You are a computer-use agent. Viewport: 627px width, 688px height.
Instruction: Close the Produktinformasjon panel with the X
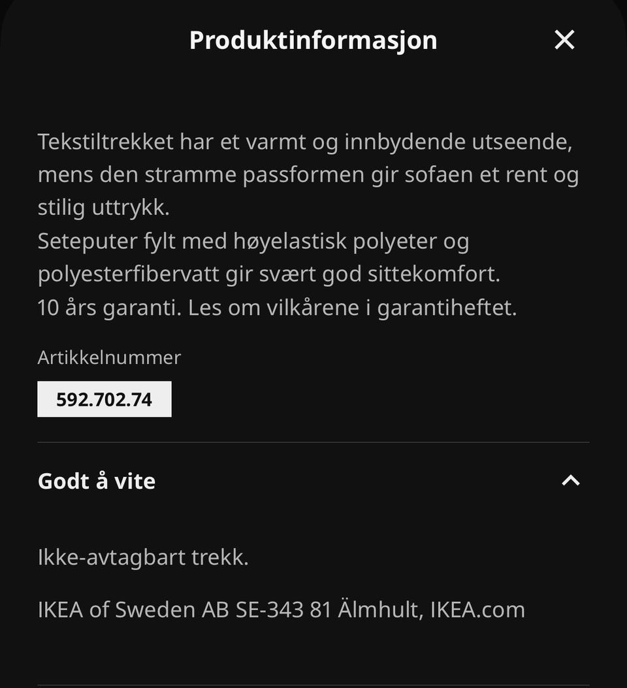pyautogui.click(x=564, y=40)
